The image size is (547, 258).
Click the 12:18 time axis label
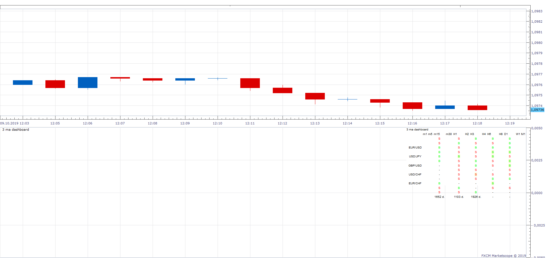click(x=477, y=123)
